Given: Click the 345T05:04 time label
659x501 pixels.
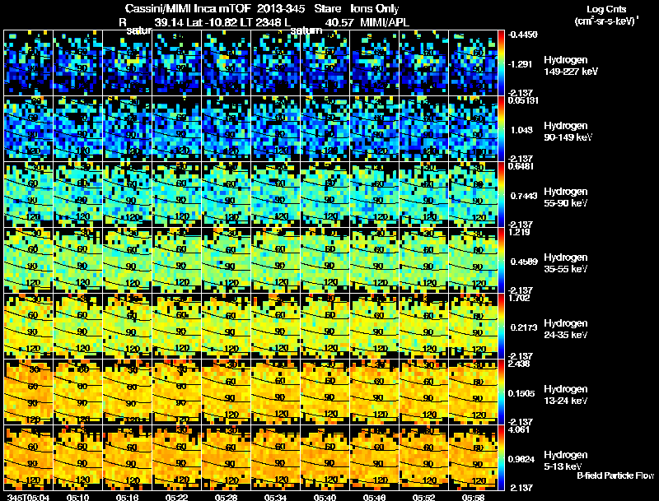Looking at the screenshot, I should point(28,497).
